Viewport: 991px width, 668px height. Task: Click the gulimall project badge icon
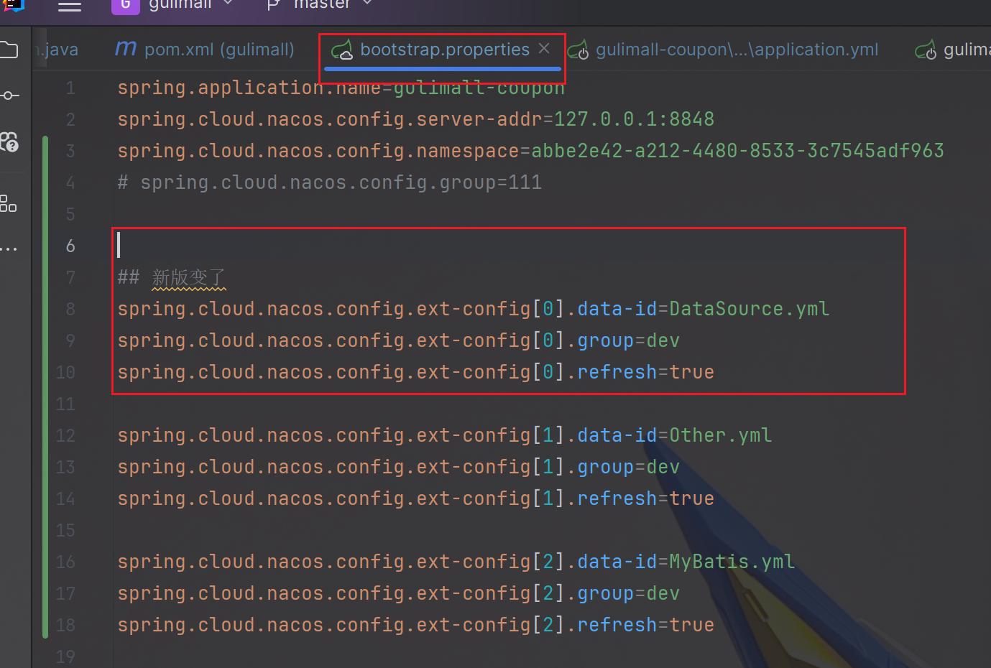[x=125, y=6]
